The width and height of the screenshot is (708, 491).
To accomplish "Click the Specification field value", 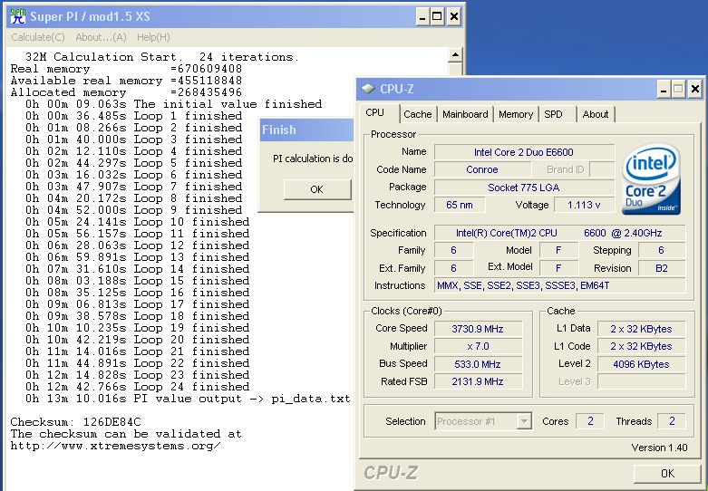I will [559, 233].
